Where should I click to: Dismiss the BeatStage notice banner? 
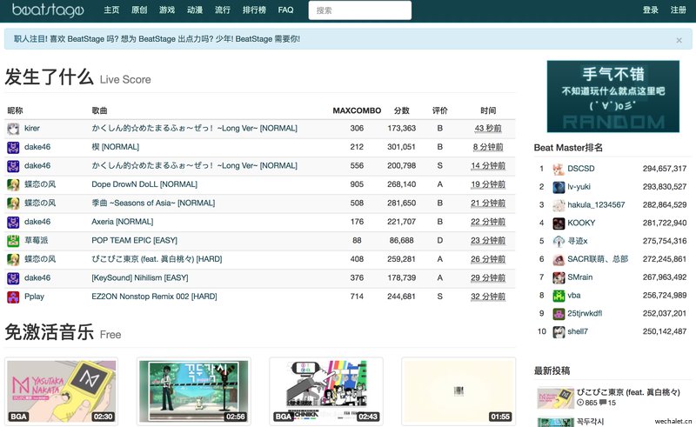point(679,40)
